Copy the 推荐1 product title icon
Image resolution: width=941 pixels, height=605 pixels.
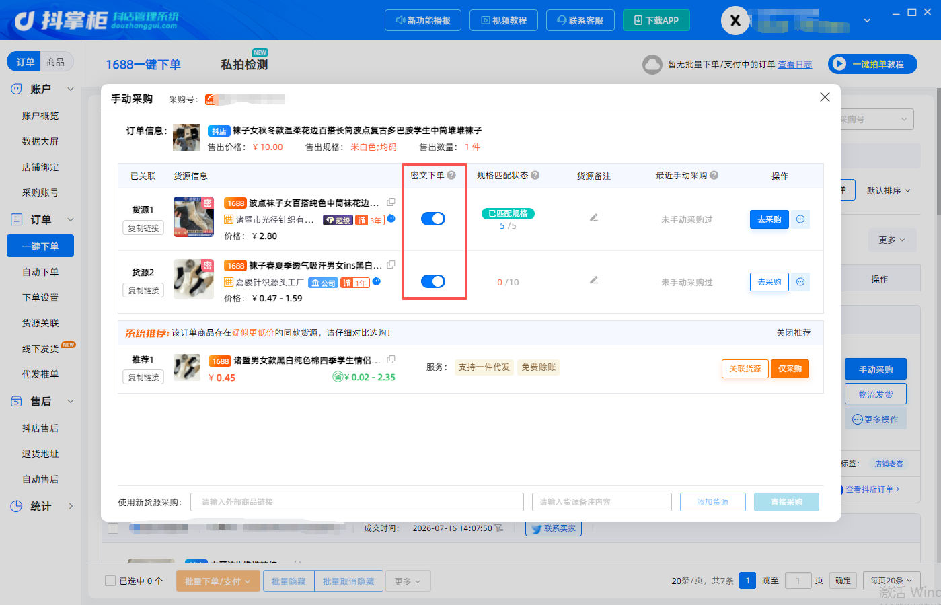click(391, 359)
